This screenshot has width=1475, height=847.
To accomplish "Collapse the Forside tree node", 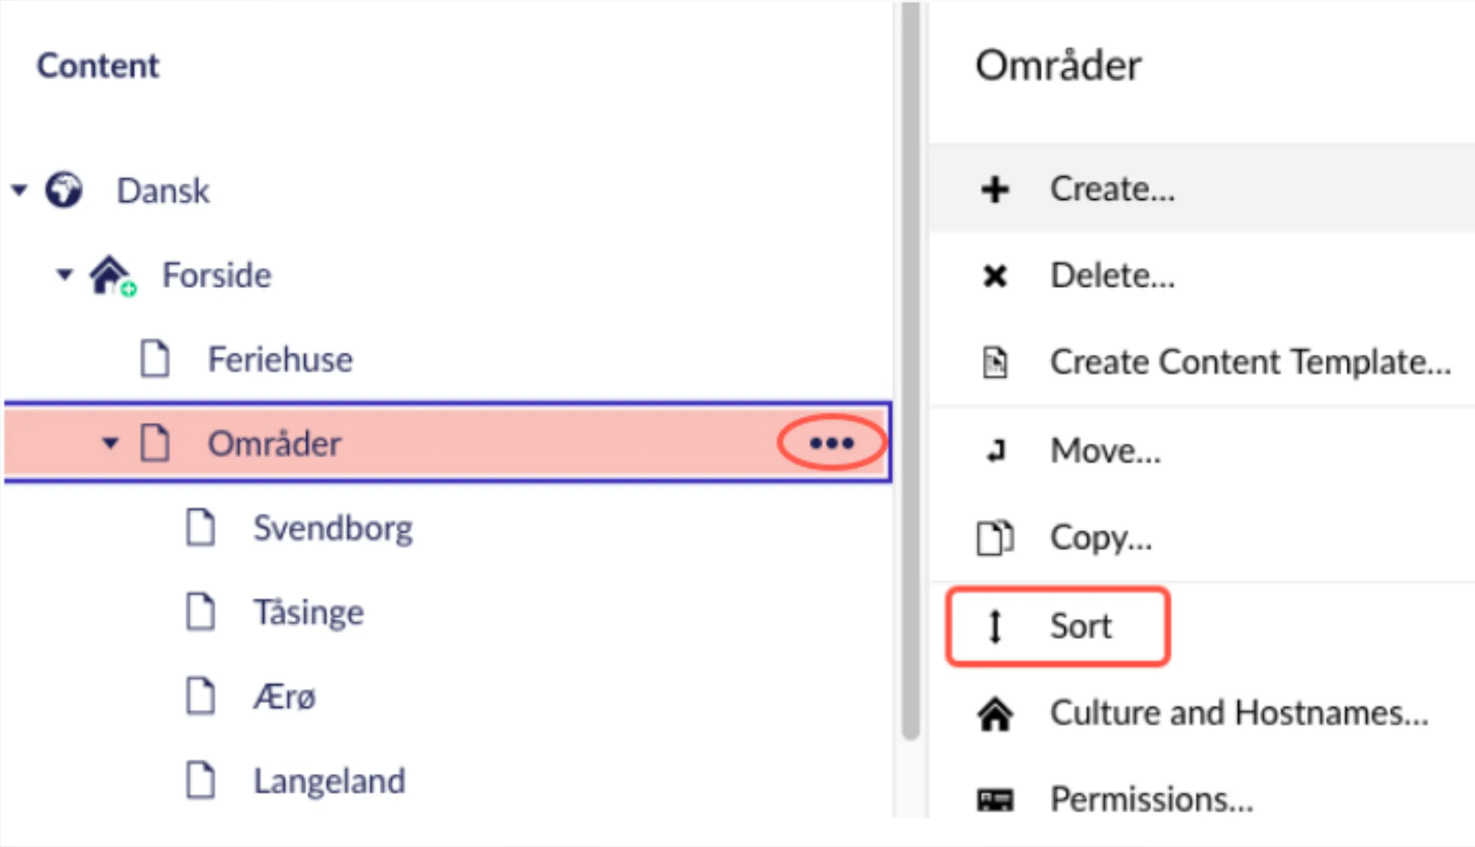I will (64, 275).
